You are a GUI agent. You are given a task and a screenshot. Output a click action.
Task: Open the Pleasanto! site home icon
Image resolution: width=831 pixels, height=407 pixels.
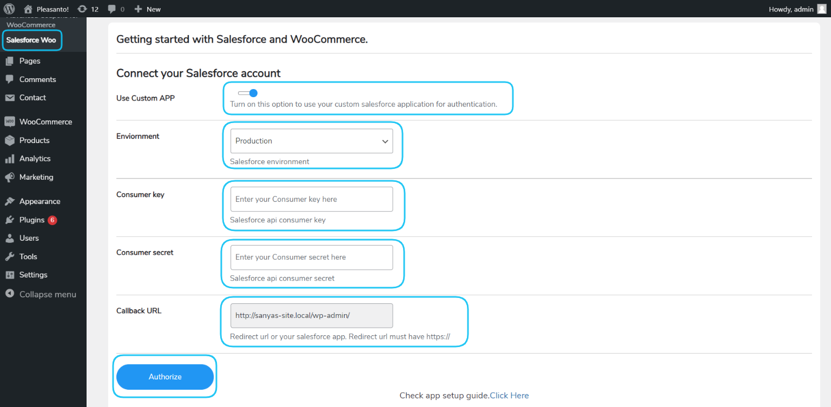28,9
